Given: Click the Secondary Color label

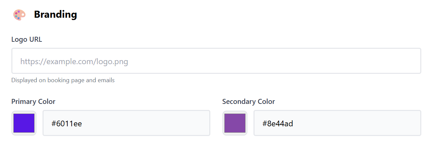Looking at the screenshot, I should pos(248,102).
